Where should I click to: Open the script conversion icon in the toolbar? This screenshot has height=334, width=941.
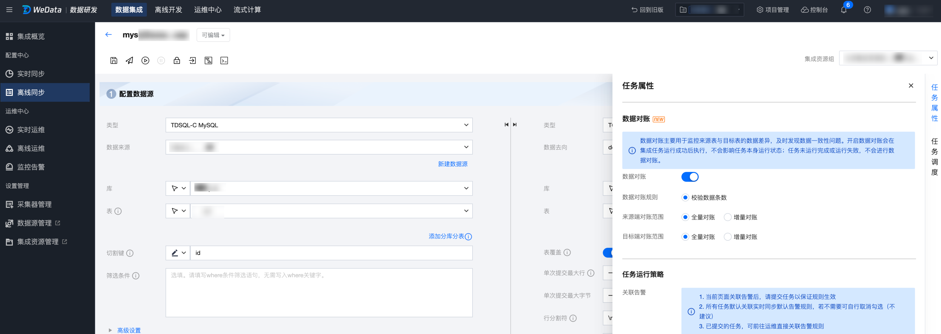click(208, 60)
